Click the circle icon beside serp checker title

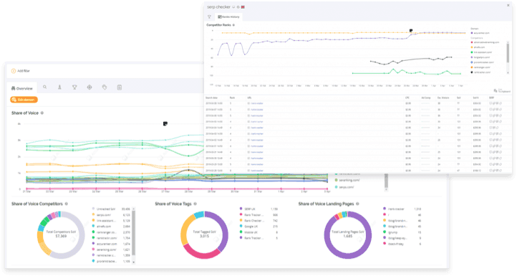click(238, 7)
